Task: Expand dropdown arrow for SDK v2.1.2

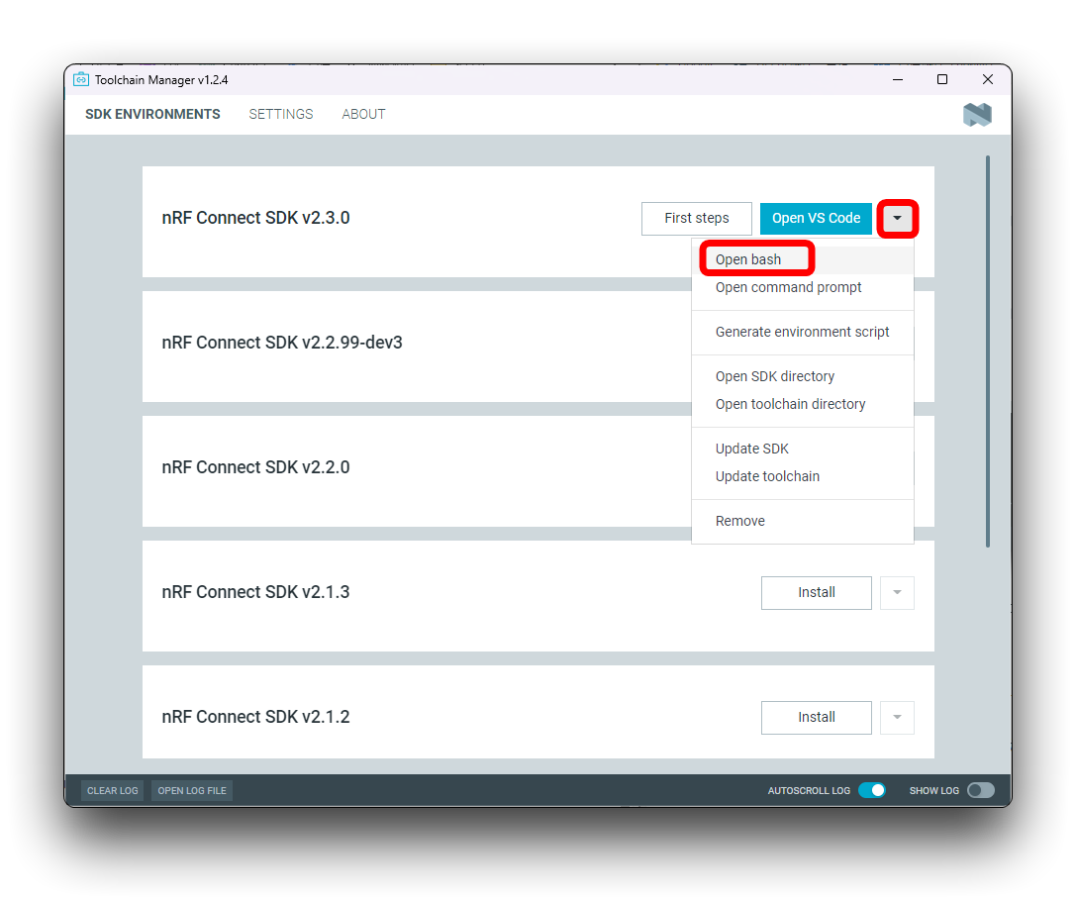Action: (x=897, y=717)
